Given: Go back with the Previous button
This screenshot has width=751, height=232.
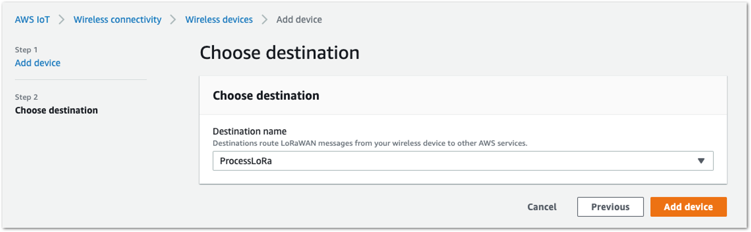Looking at the screenshot, I should [610, 207].
